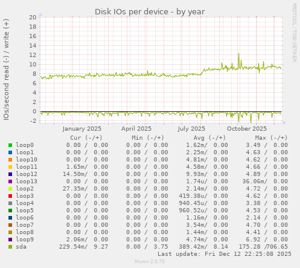Click the RRDTOOL / TOBI OETIKER side text
300x268 pixels.
click(294, 33)
